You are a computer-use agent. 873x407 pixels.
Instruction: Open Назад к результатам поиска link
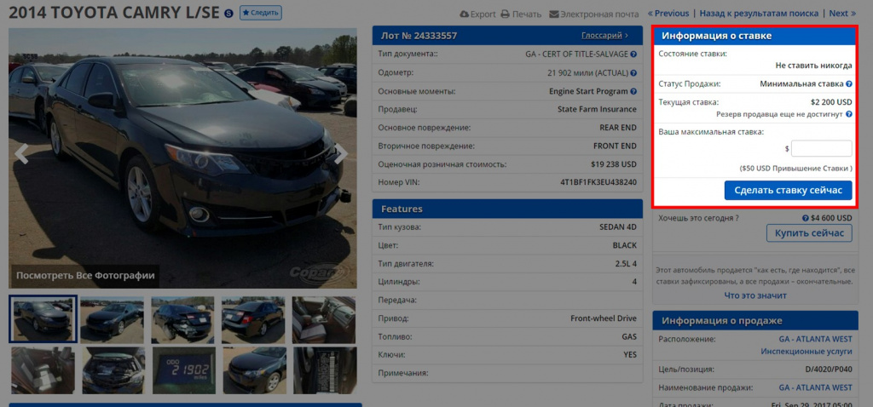point(759,14)
